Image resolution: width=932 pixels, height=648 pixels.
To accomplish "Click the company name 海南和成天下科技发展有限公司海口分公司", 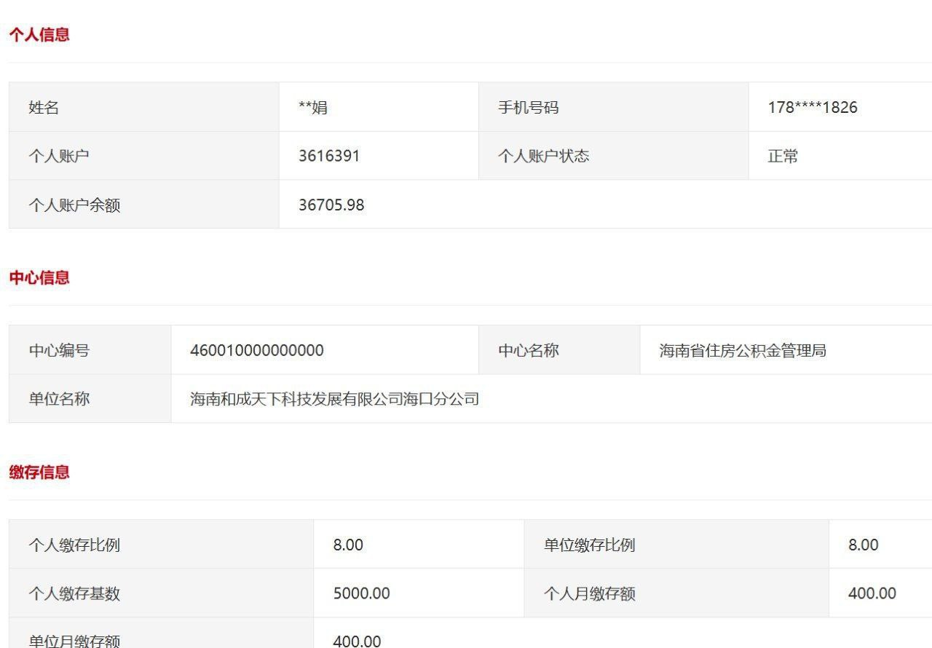I will pyautogui.click(x=335, y=399).
